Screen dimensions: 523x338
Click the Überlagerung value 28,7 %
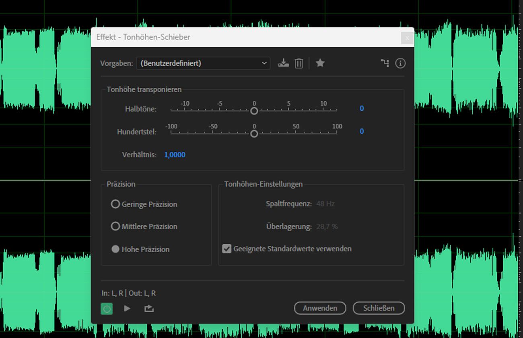(327, 227)
